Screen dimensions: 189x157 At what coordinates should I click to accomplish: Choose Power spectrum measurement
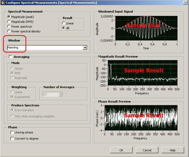[x=20, y=27]
